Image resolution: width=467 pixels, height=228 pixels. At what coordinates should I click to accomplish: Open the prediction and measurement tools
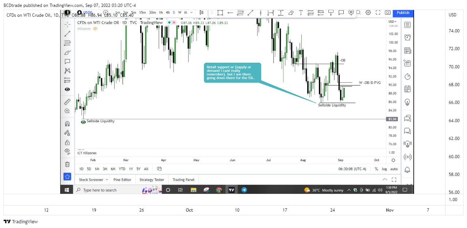coord(67,80)
